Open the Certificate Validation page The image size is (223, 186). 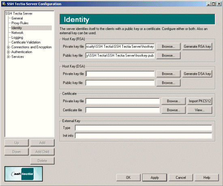26,42
